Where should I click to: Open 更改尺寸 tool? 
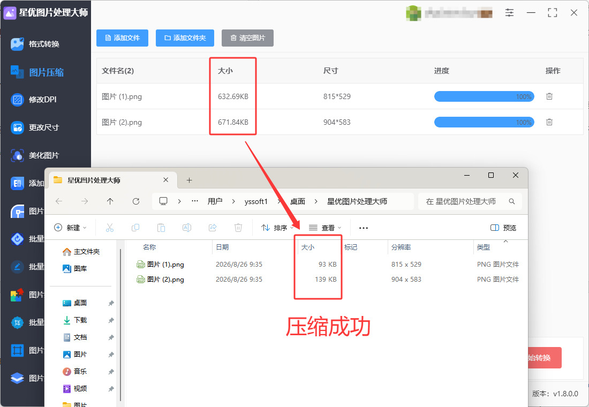[35, 127]
